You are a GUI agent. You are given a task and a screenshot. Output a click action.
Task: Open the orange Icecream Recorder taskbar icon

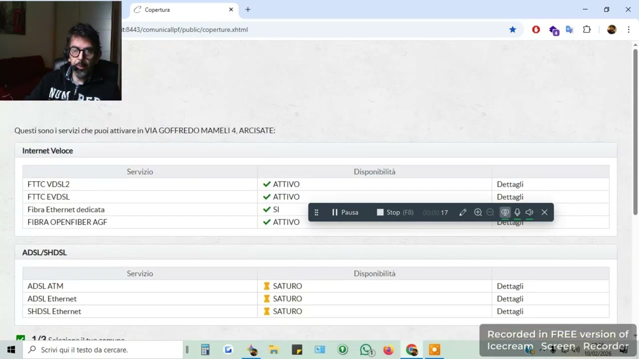[x=434, y=350]
